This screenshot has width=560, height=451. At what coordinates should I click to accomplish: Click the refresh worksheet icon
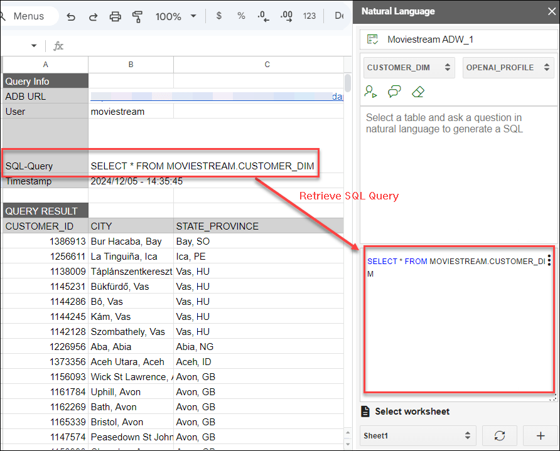tap(499, 435)
